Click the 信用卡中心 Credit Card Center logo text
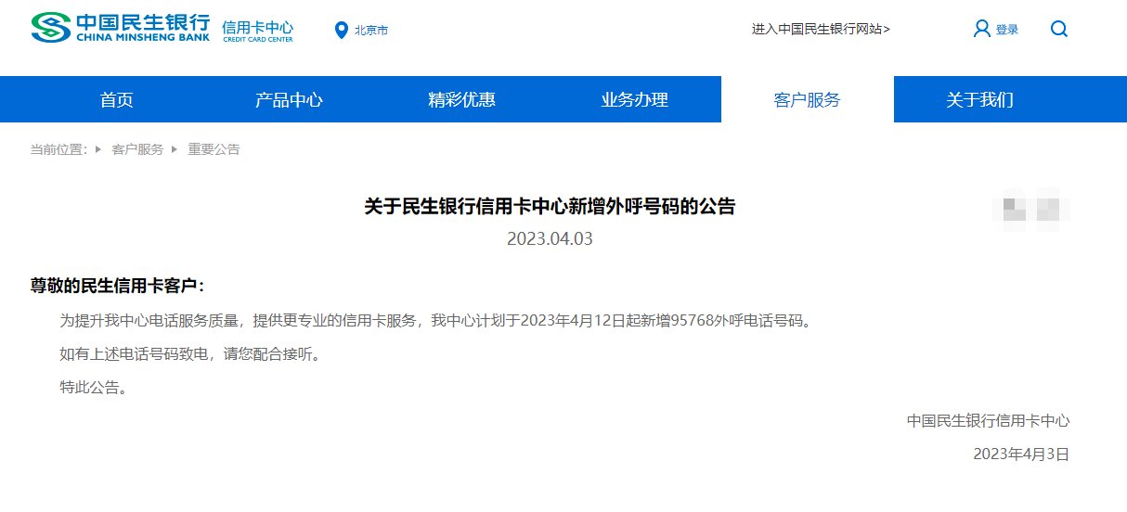Screen dimensions: 1127x512 click(257, 31)
